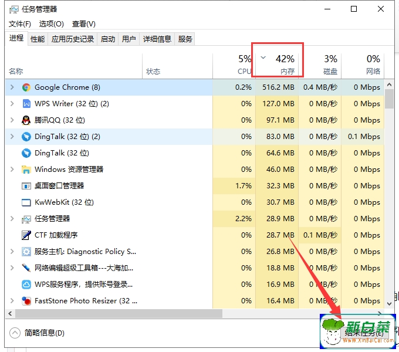The image size is (399, 352).
Task: Click the vertical scrollbar up arrow
Action: coord(389,84)
